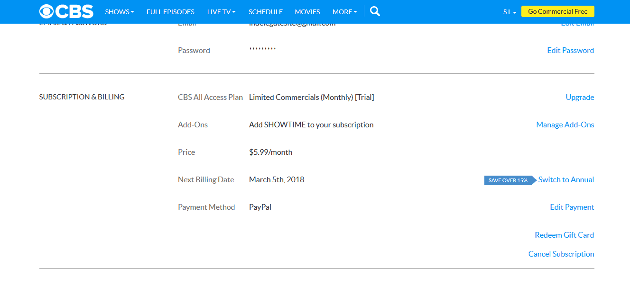The height and width of the screenshot is (285, 630).
Task: Click the Cancel Subscription link
Action: [x=561, y=254]
